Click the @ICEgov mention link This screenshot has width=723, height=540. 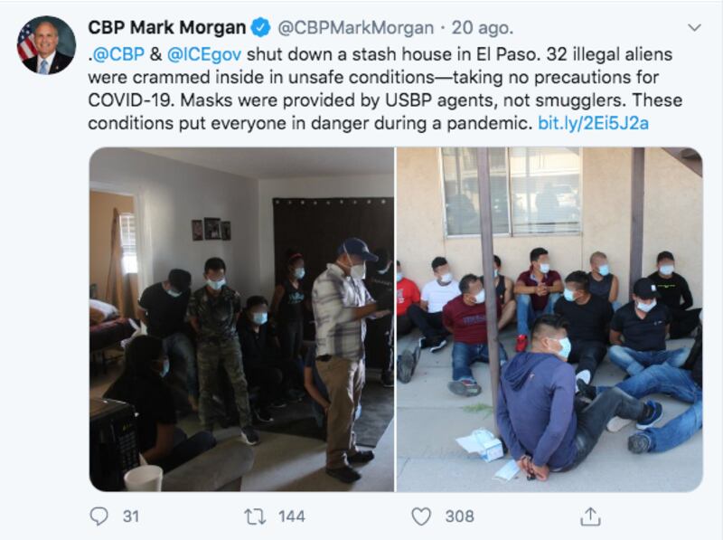tap(204, 54)
